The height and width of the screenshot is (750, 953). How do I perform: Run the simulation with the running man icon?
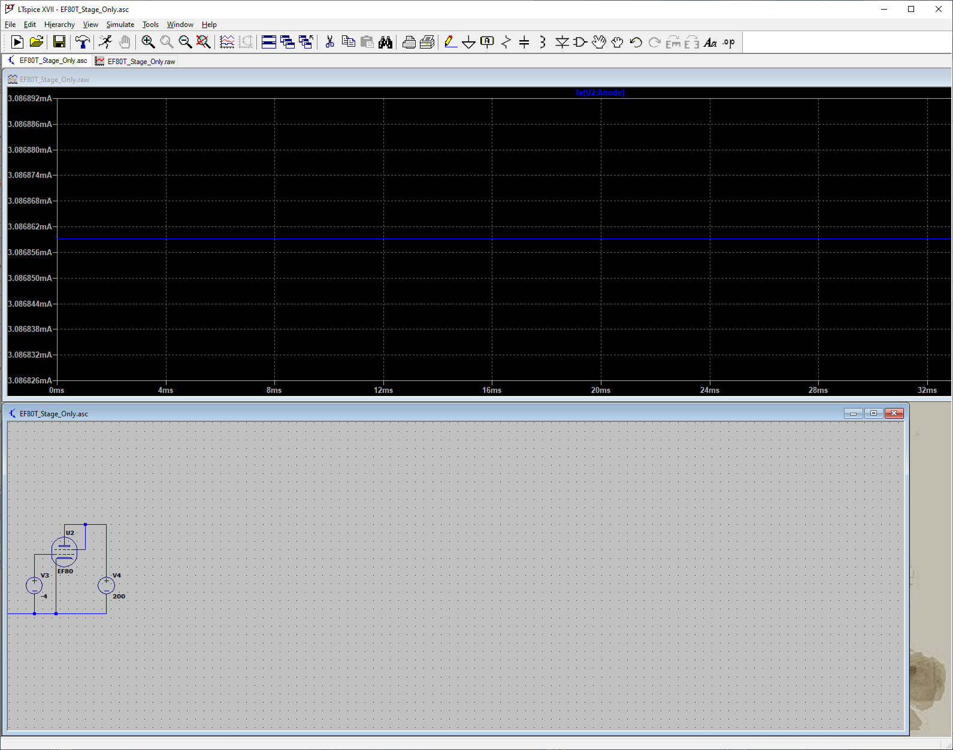(x=105, y=42)
